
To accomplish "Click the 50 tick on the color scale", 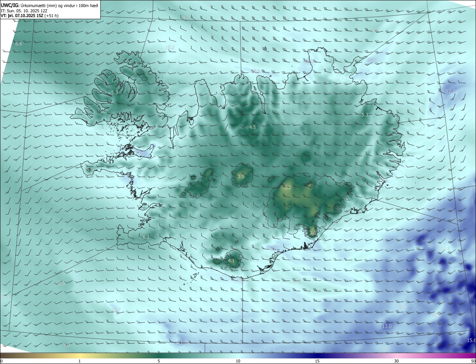I will pos(473,361).
